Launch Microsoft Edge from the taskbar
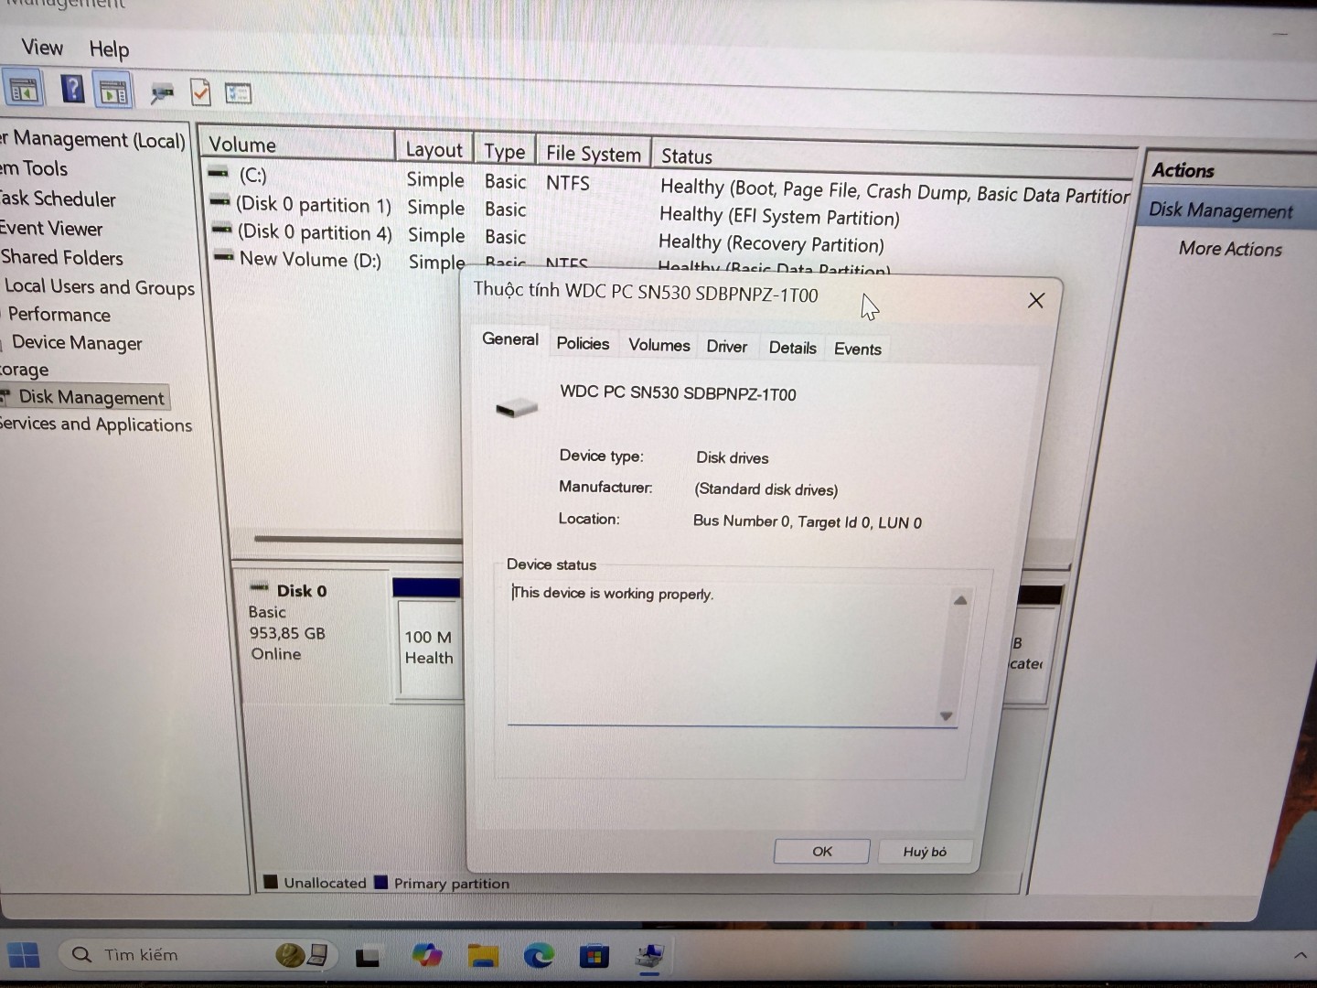The height and width of the screenshot is (988, 1317). coord(539,956)
